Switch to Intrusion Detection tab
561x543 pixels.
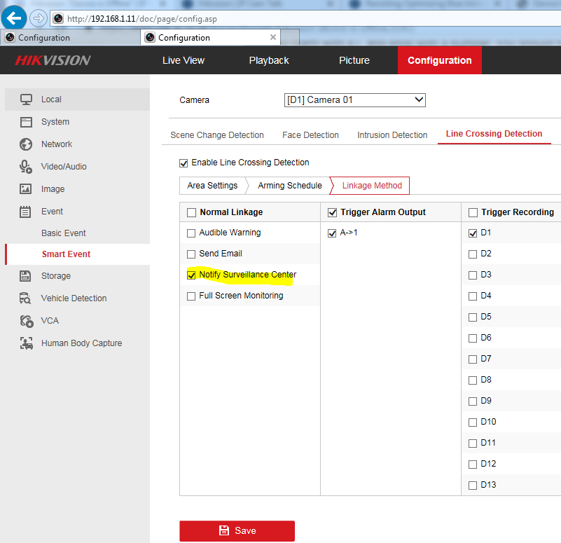[x=392, y=135]
